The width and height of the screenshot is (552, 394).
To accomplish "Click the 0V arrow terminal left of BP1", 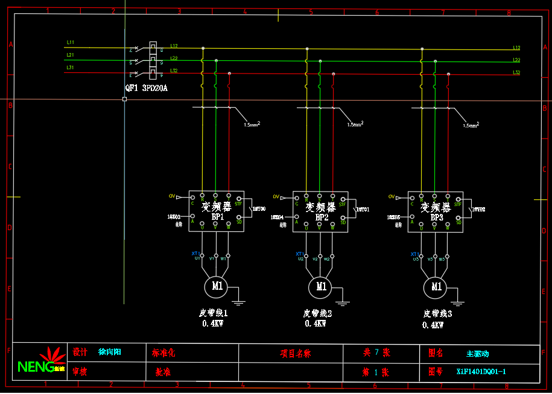I will pos(176,196).
